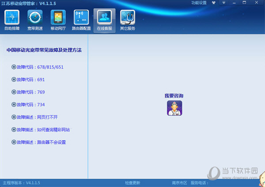Click 服务电话 label in status bar
Screen dimensions: 265x187
tap(200, 183)
